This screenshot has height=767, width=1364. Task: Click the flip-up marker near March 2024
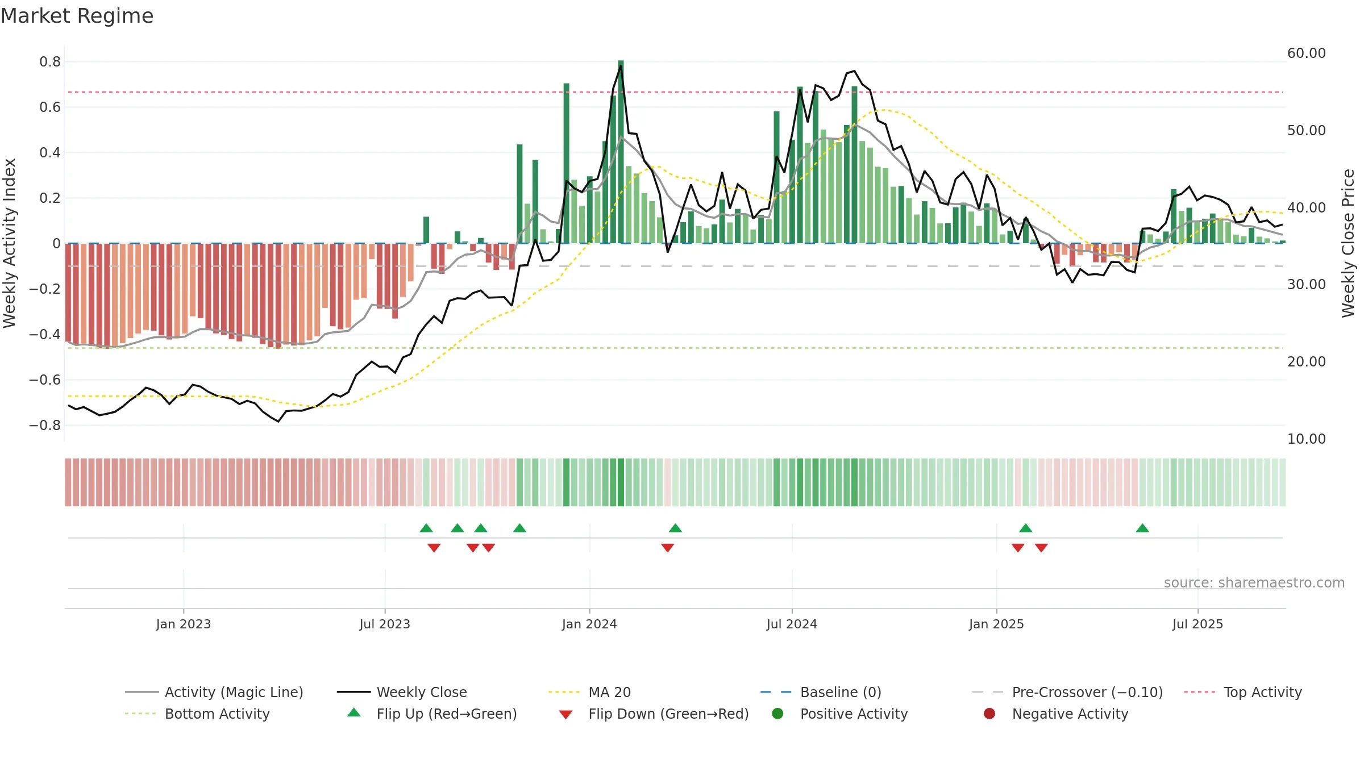pos(675,528)
